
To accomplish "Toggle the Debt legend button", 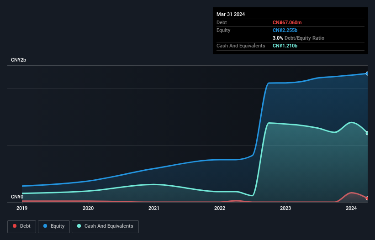I will point(22,226).
